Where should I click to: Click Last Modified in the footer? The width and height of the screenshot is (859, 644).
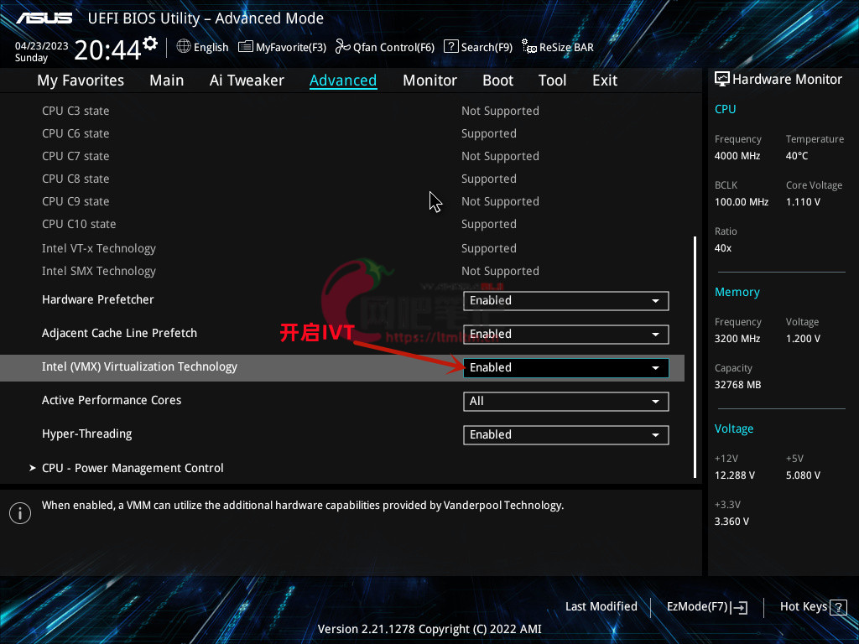(601, 607)
